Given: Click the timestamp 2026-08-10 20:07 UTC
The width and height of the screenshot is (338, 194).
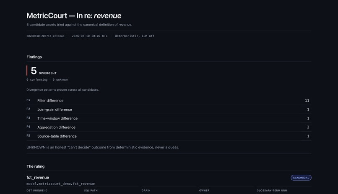Looking at the screenshot, I should tap(89, 36).
